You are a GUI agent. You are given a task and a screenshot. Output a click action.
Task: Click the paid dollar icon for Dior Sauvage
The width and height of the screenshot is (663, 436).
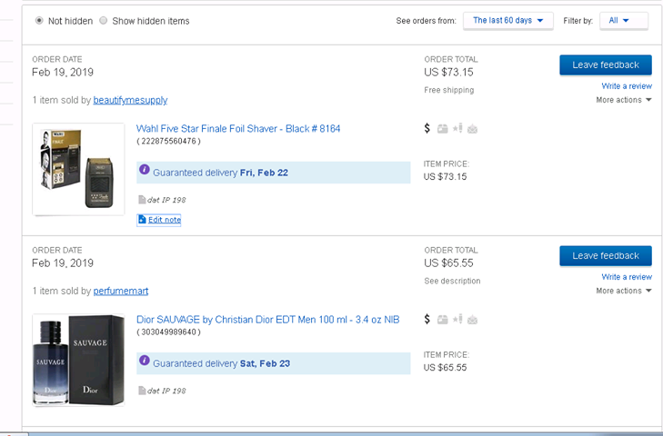[x=427, y=319]
